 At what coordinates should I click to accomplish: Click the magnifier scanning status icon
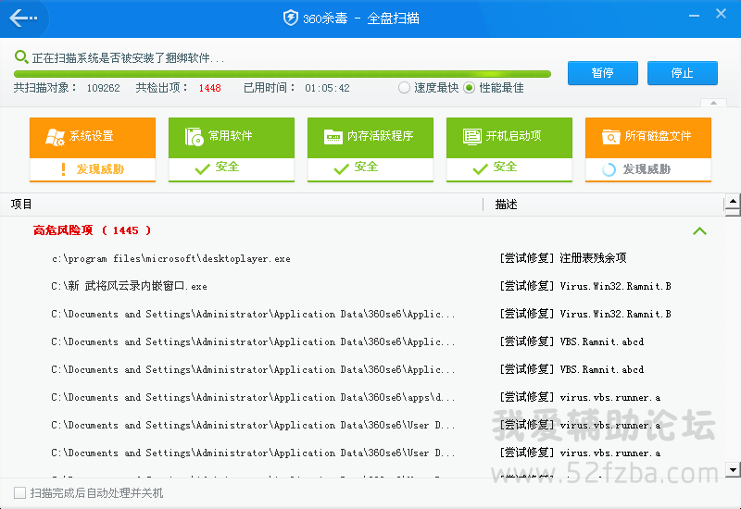[x=21, y=57]
